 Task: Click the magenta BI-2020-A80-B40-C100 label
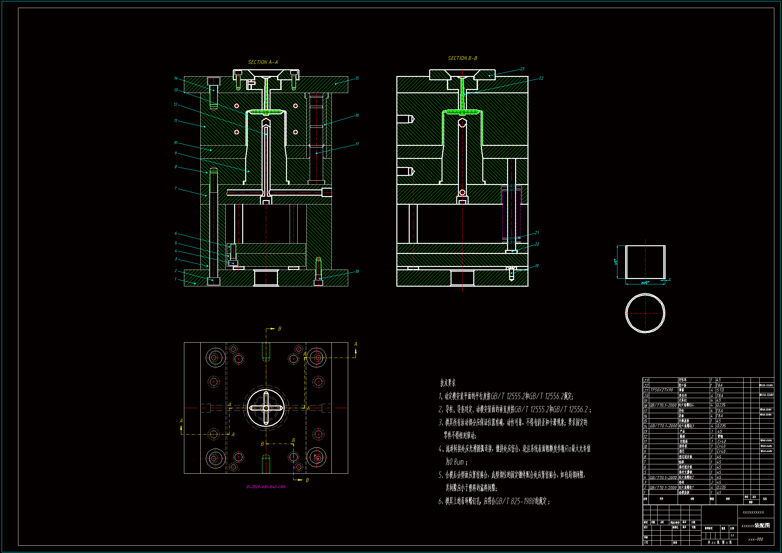[266, 487]
